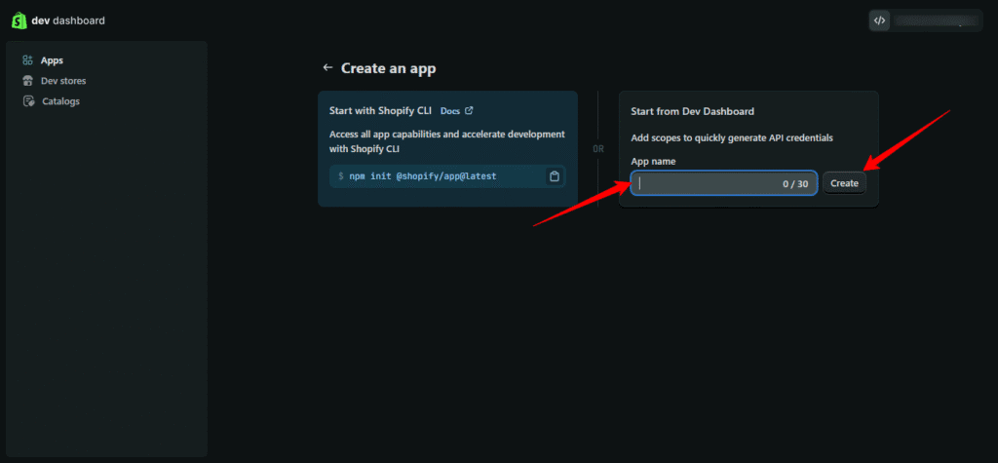The width and height of the screenshot is (998, 463).
Task: Focus the App name input field
Action: coord(724,183)
